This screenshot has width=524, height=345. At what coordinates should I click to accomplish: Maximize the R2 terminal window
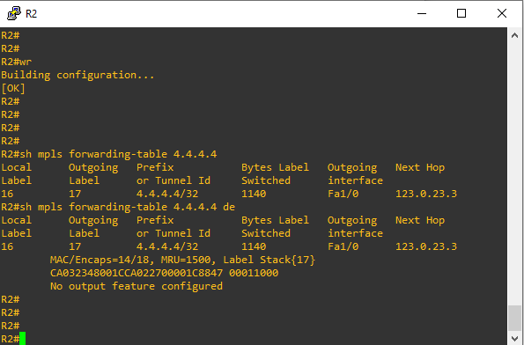pyautogui.click(x=461, y=13)
